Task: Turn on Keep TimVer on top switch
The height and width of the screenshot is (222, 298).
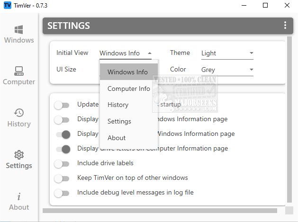Action: pos(62,178)
